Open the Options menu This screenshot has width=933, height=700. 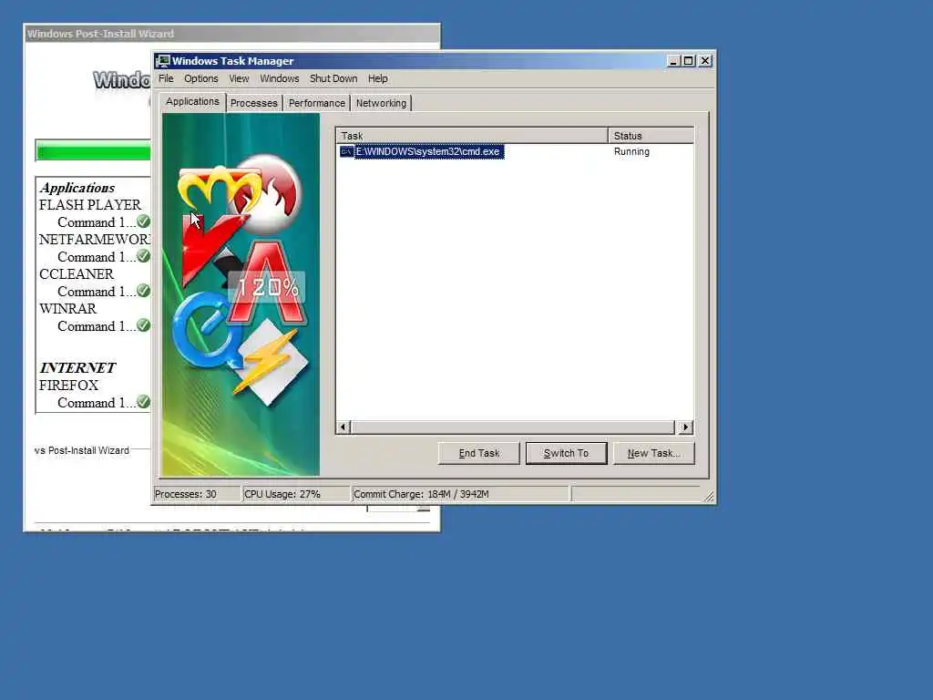[201, 78]
